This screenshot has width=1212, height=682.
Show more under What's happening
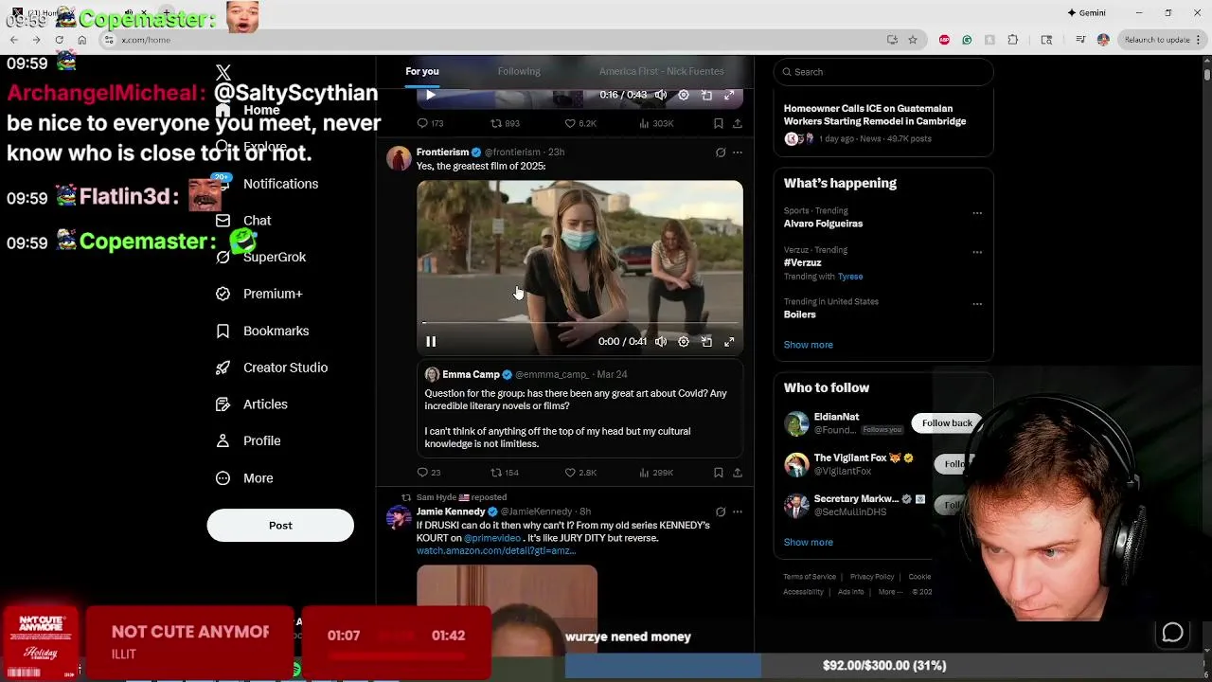(x=808, y=345)
